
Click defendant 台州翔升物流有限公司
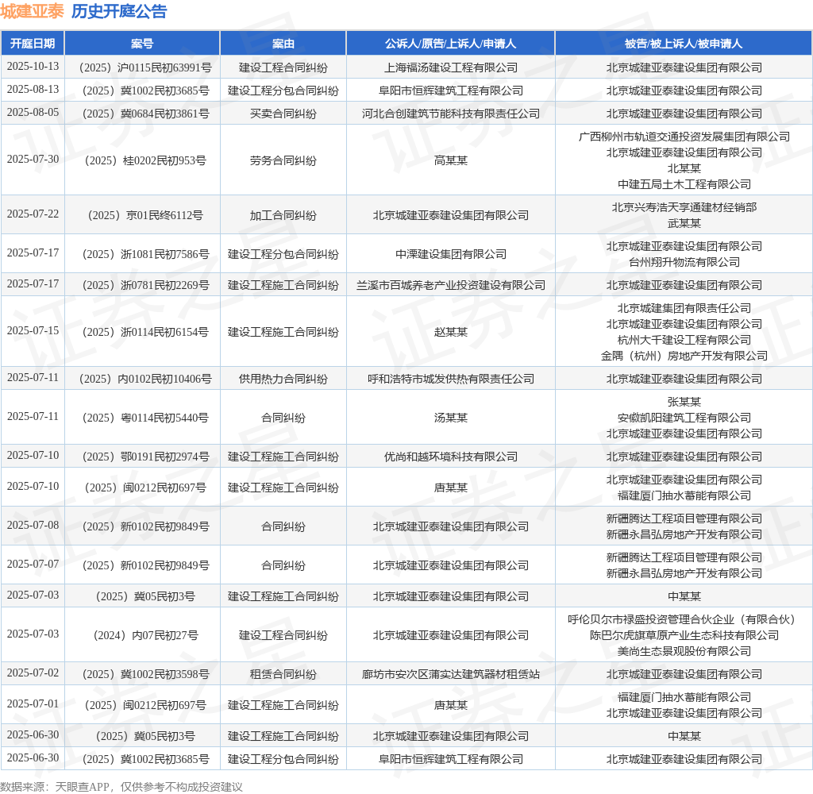[684, 262]
